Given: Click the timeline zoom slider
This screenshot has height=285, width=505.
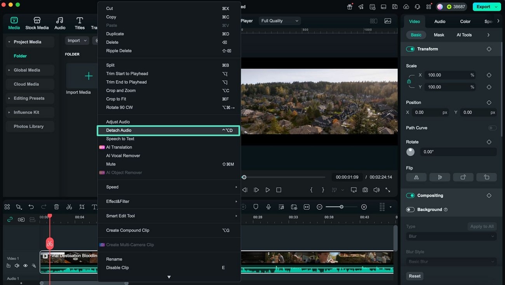Looking at the screenshot, I should (341, 207).
